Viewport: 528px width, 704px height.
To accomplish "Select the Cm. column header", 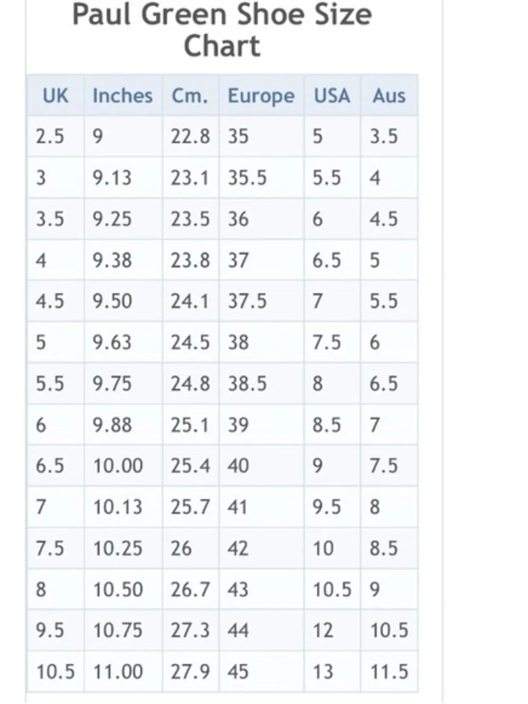I will click(190, 96).
